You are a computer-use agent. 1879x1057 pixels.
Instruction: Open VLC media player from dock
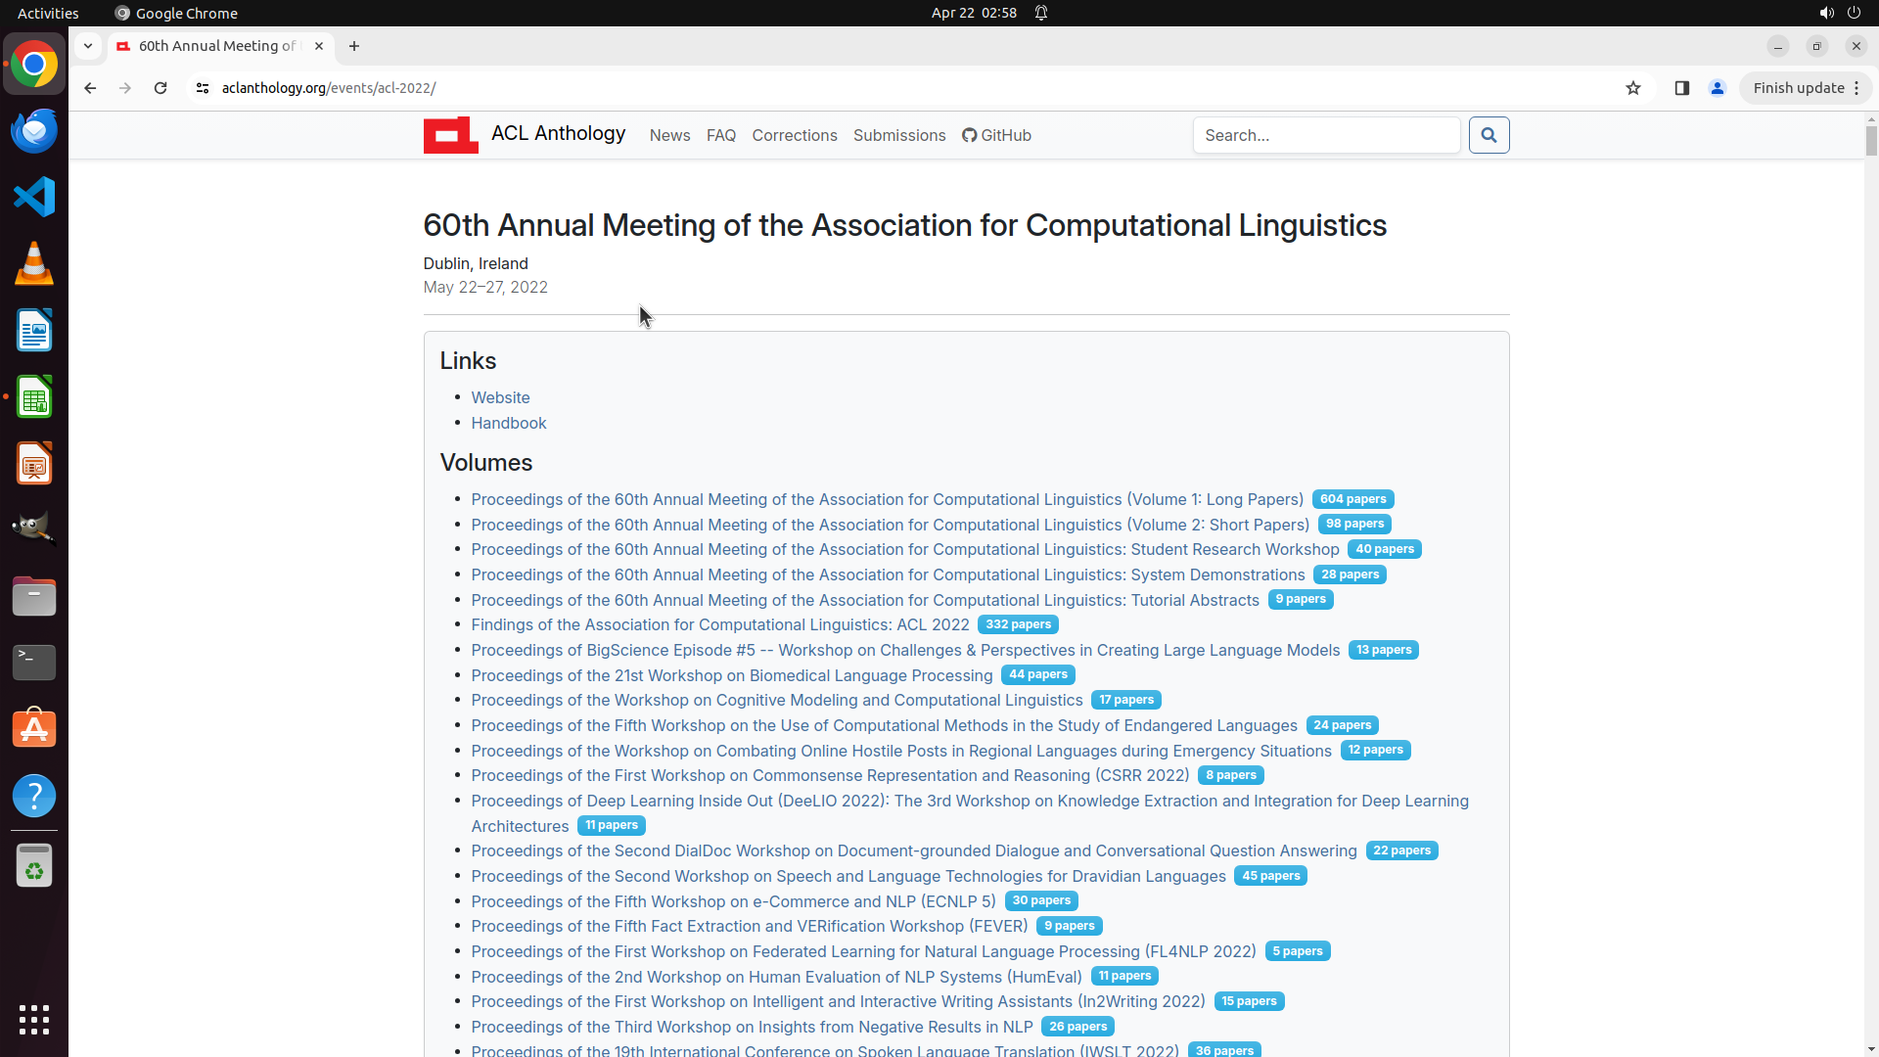coord(34,263)
